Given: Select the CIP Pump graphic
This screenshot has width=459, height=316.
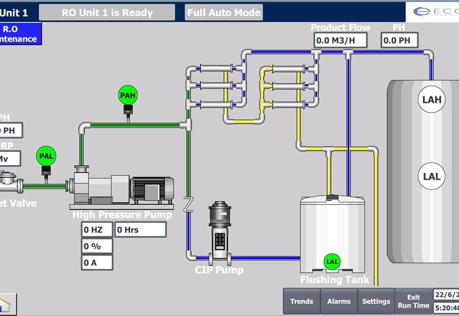Looking at the screenshot, I should coord(220,232).
